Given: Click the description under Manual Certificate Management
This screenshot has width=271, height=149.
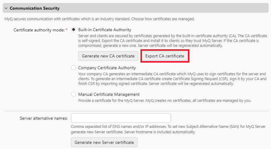Looking at the screenshot, I should tap(165, 100).
